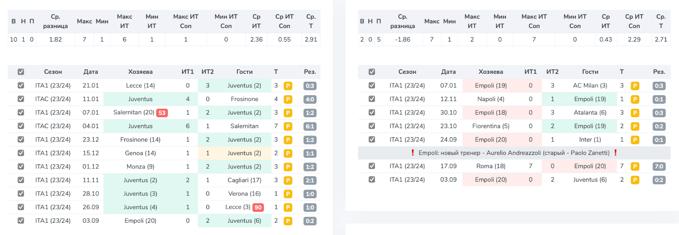Click the P icon in Empoli–AC Milan row

pos(635,86)
